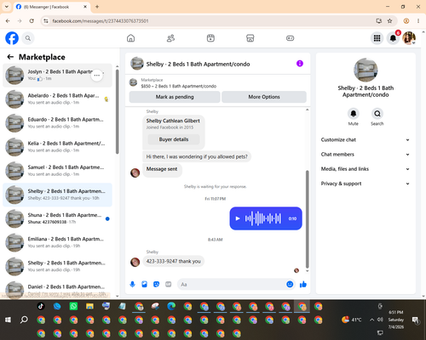
Task: Open Joslyn conversation in list
Action: (57, 75)
